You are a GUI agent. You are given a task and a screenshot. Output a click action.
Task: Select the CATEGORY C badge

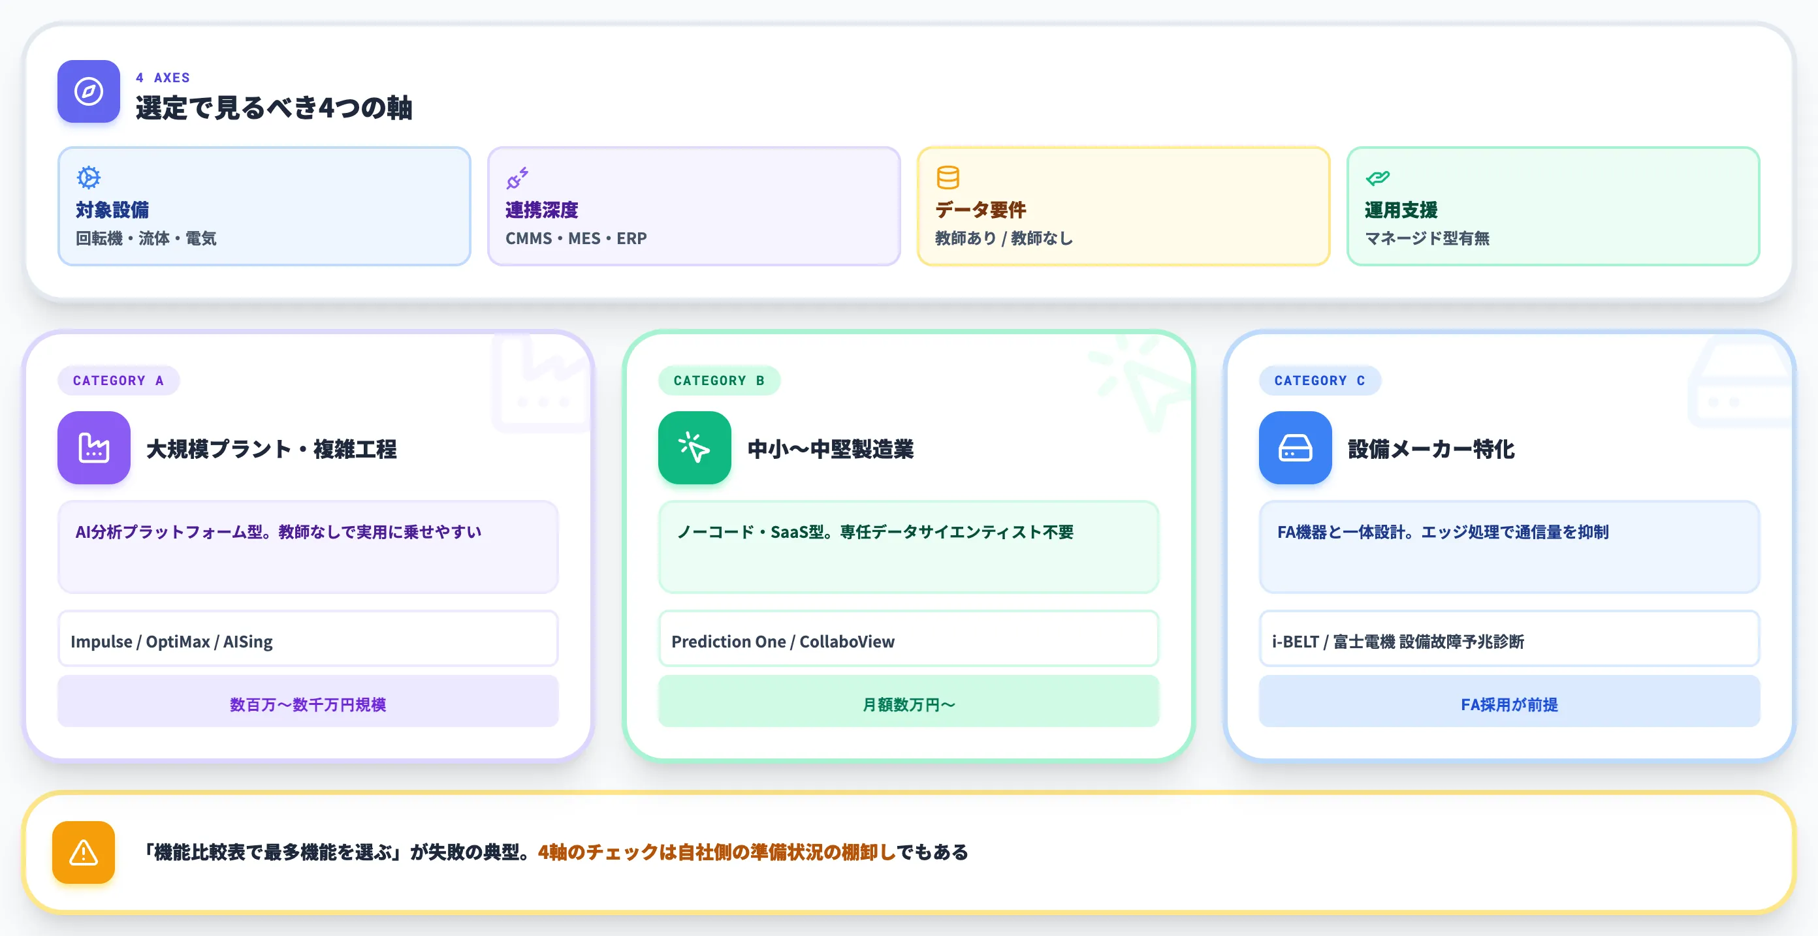[x=1320, y=381]
